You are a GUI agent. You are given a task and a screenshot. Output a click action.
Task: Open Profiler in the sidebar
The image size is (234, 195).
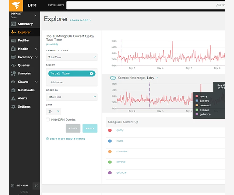pos(24,41)
